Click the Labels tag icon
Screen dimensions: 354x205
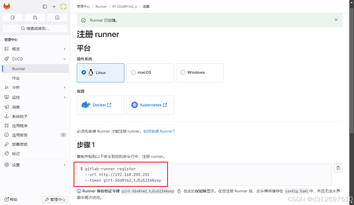(x=7, y=154)
